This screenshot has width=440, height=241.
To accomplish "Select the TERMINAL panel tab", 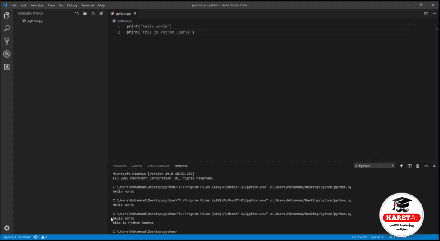I will click(x=181, y=166).
